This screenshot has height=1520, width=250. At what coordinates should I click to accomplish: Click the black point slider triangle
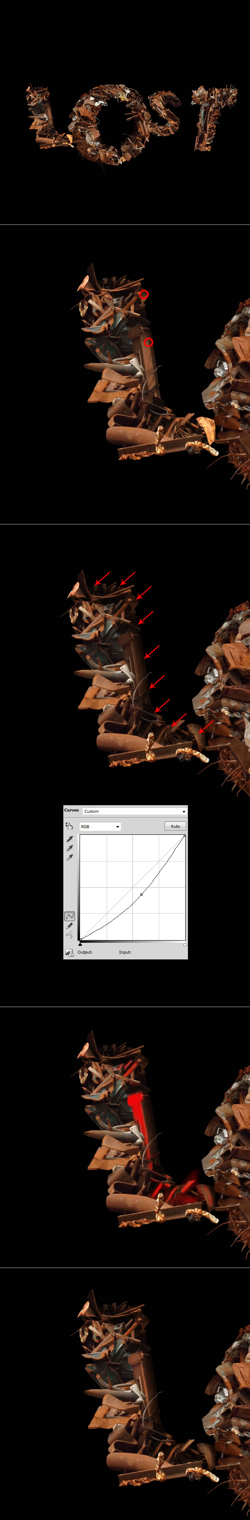click(x=80, y=945)
